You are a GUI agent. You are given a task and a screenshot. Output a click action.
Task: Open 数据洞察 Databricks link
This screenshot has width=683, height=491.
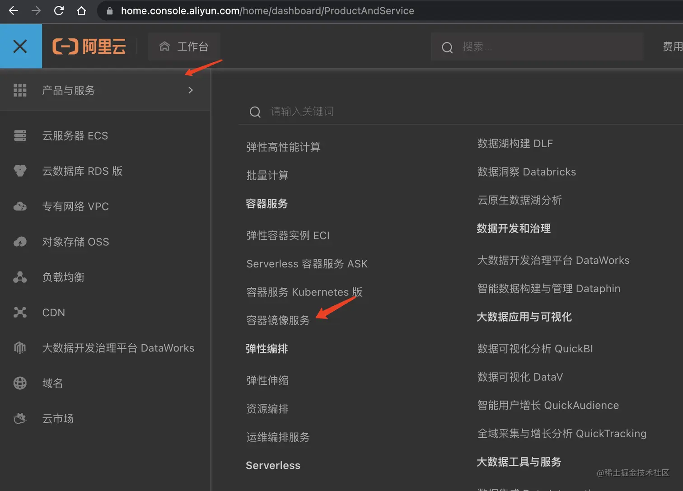[x=527, y=172]
